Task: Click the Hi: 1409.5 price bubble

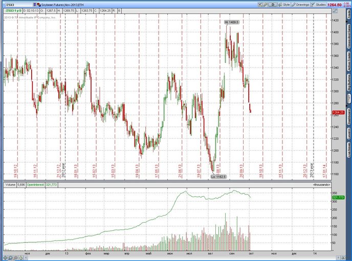Action: pyautogui.click(x=232, y=22)
